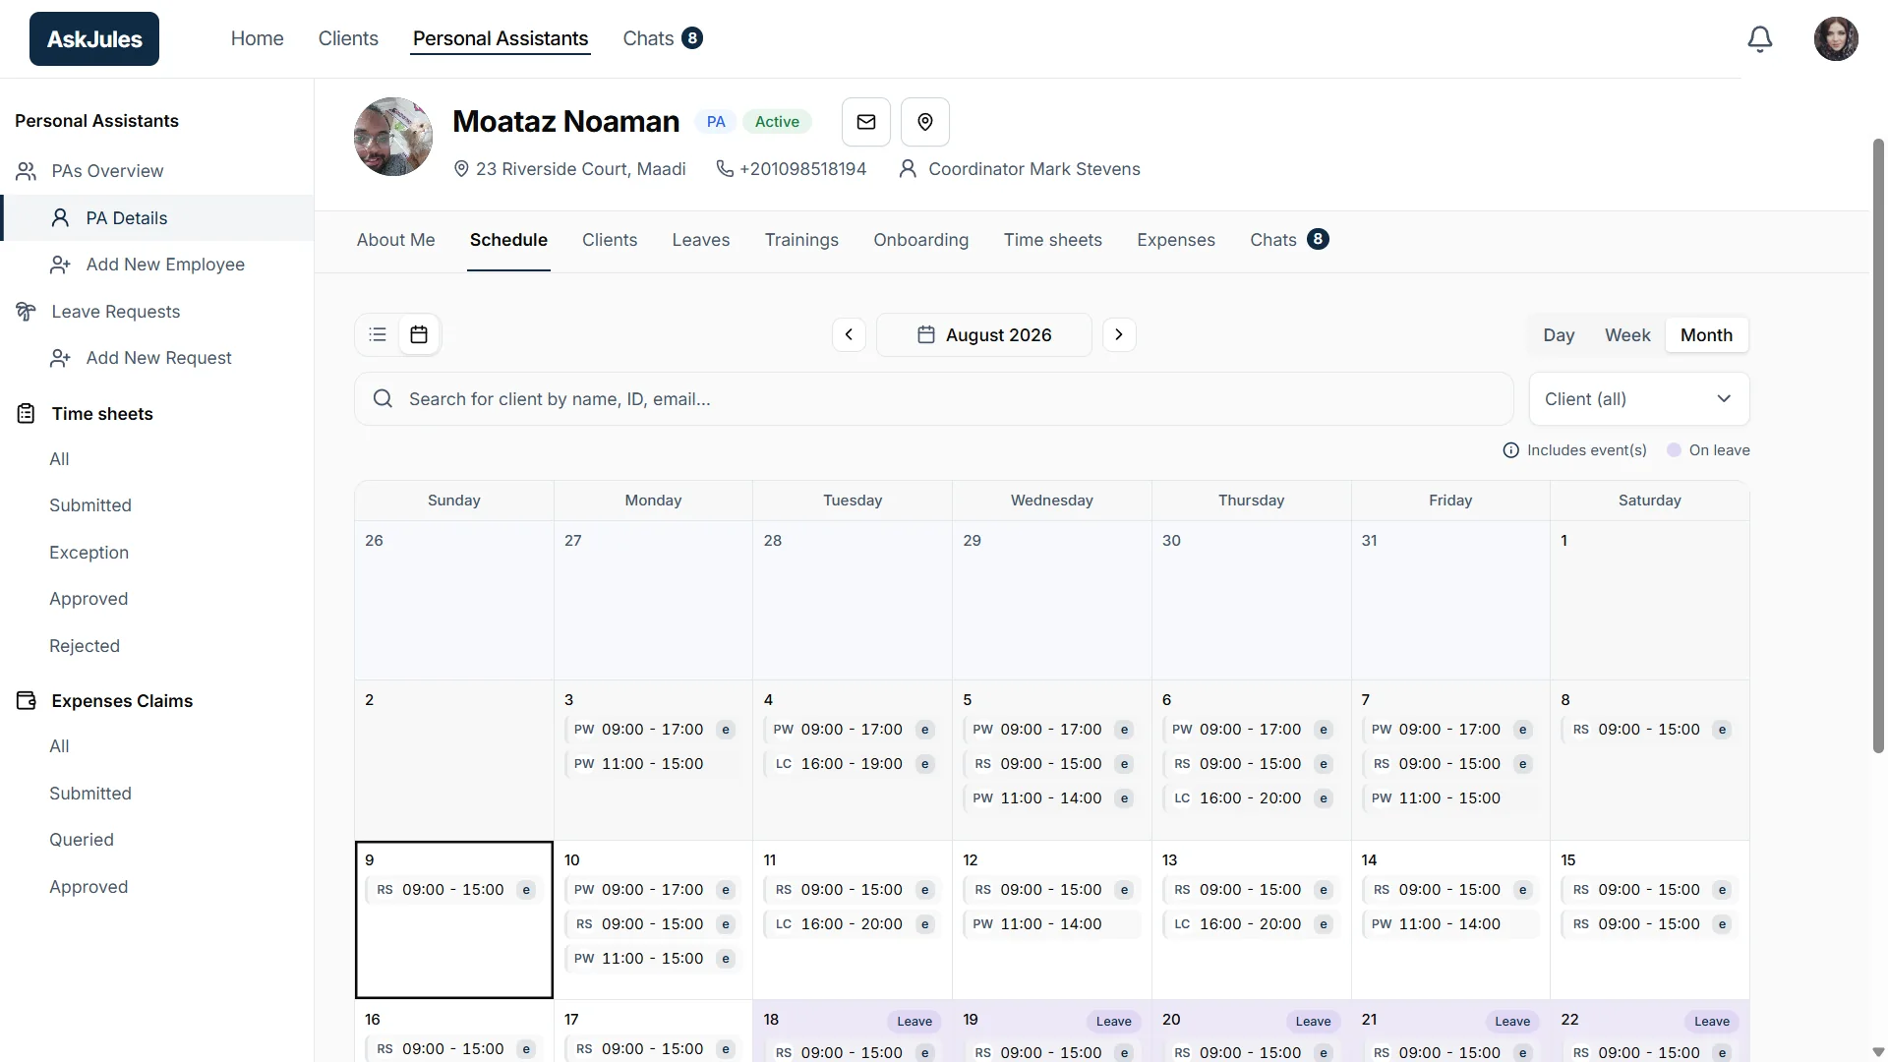Open the LC 16:00 - 19:00 shift on August 4
Image resolution: width=1888 pixels, height=1062 pixels.
(x=852, y=764)
